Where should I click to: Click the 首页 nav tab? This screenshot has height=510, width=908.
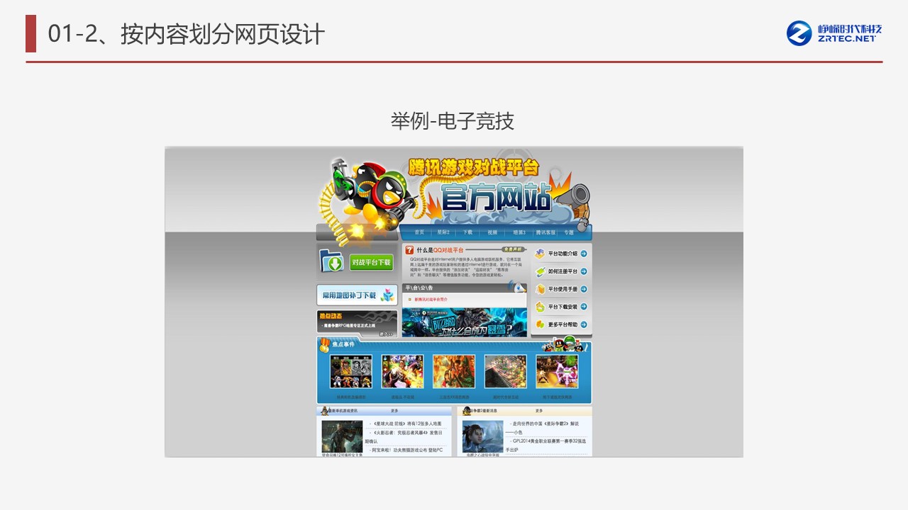click(x=419, y=232)
